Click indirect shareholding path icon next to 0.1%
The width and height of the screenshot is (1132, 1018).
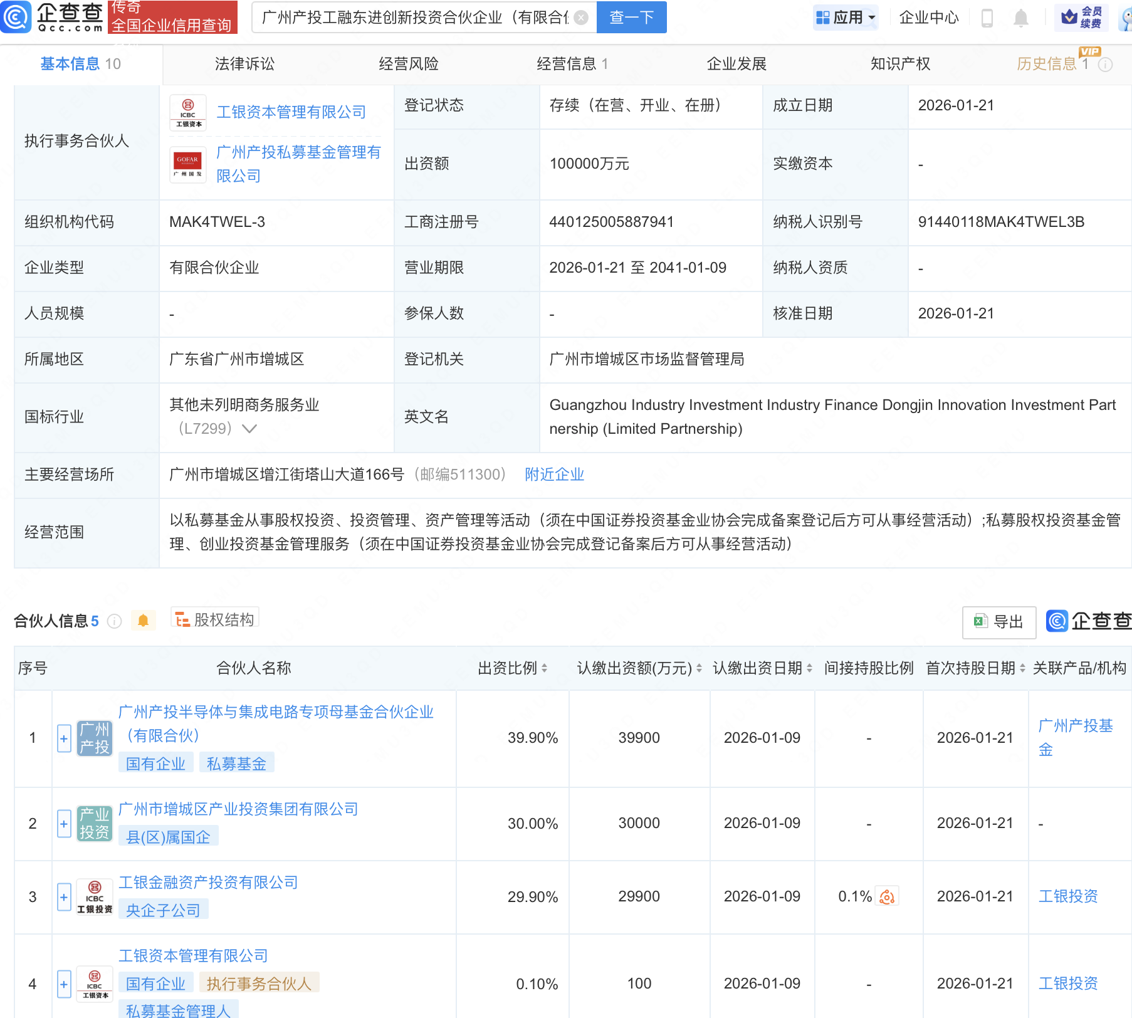point(887,896)
